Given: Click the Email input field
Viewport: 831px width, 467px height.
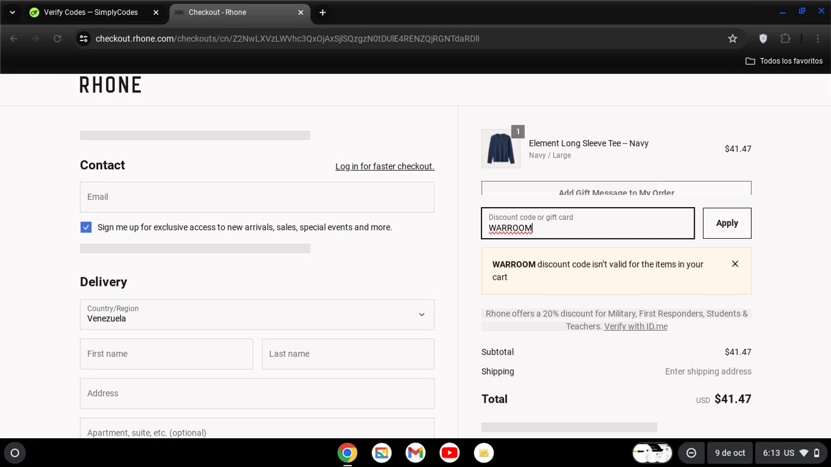Looking at the screenshot, I should (257, 197).
